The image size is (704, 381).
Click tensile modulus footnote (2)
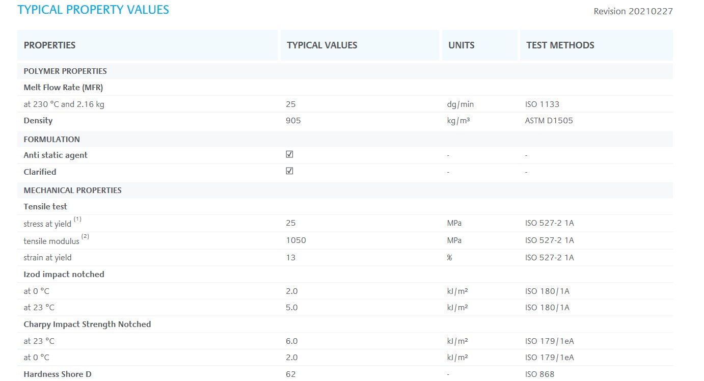click(x=85, y=236)
